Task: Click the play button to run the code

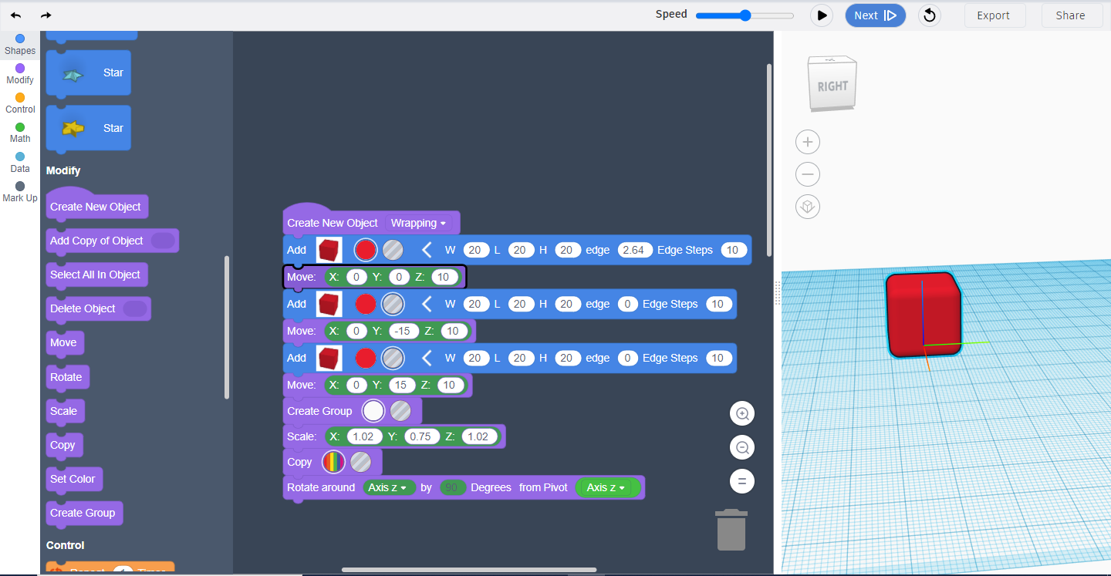Action: point(821,15)
